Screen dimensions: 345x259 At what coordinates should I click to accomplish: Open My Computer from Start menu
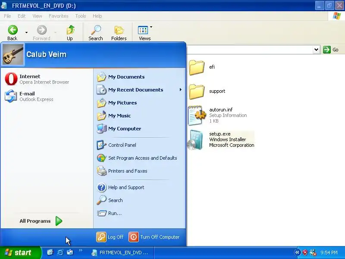pos(139,129)
